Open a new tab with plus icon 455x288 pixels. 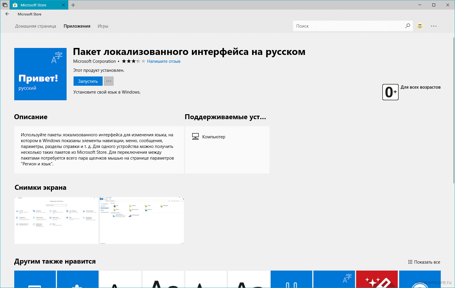click(x=73, y=5)
